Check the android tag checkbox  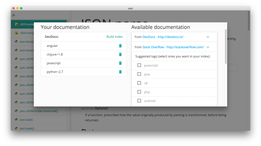pyautogui.click(x=139, y=101)
